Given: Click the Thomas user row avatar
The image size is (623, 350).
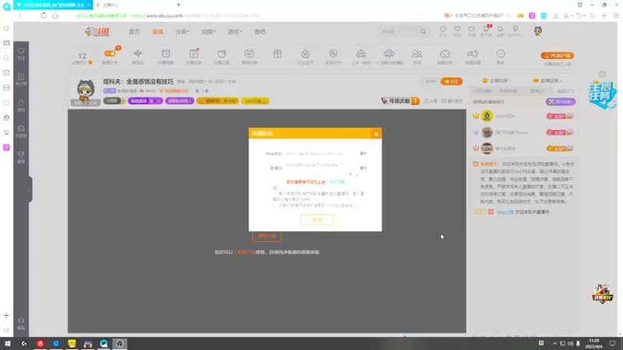Looking at the screenshot, I should [x=487, y=132].
